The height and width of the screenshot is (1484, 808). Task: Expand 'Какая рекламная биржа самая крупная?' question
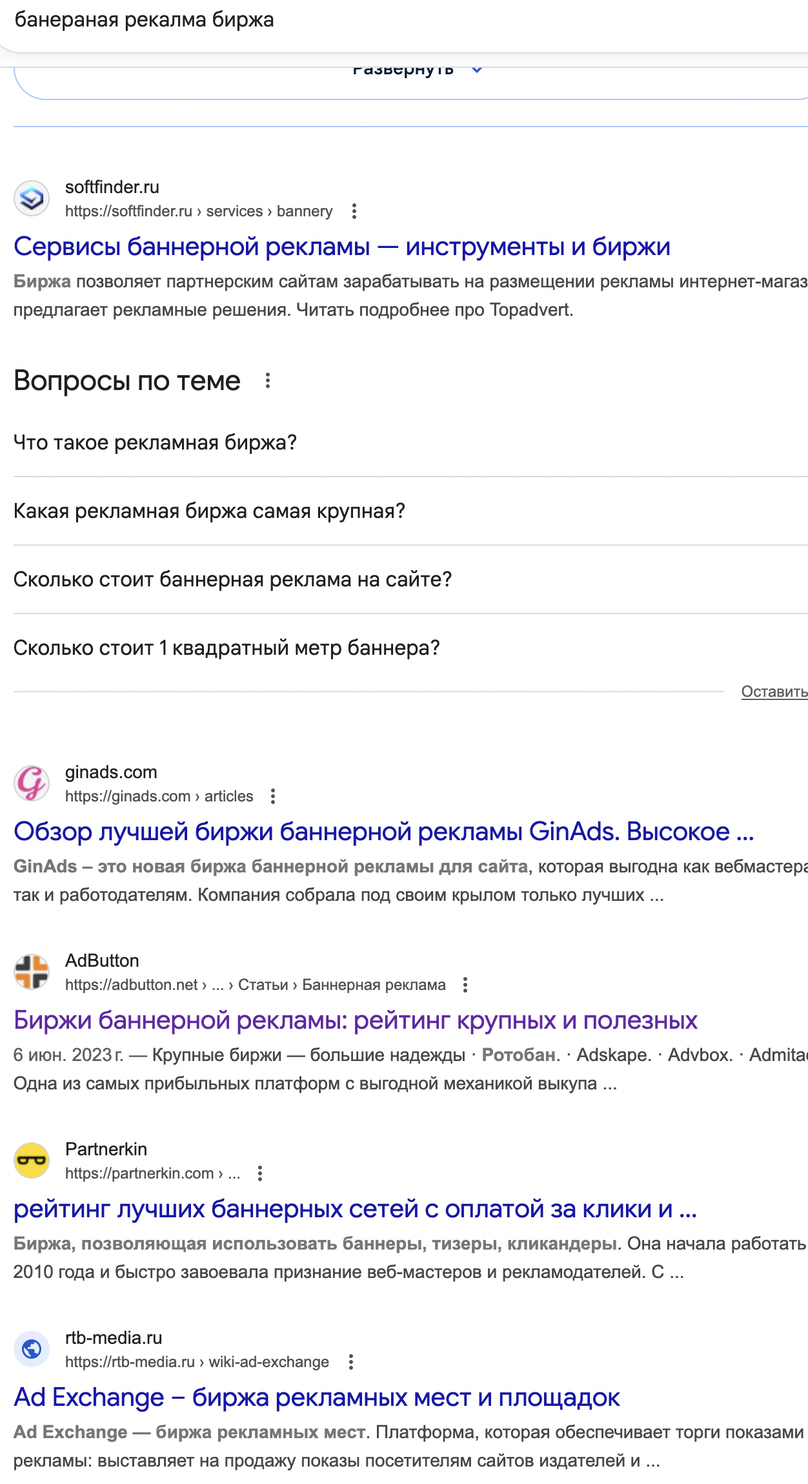(x=209, y=511)
